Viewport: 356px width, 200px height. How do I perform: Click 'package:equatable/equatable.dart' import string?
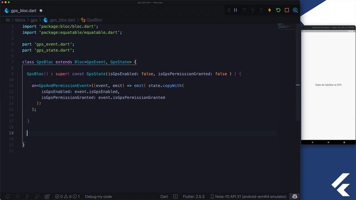pyautogui.click(x=80, y=32)
